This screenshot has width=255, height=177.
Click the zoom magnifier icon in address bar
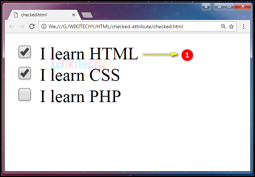[x=223, y=26]
